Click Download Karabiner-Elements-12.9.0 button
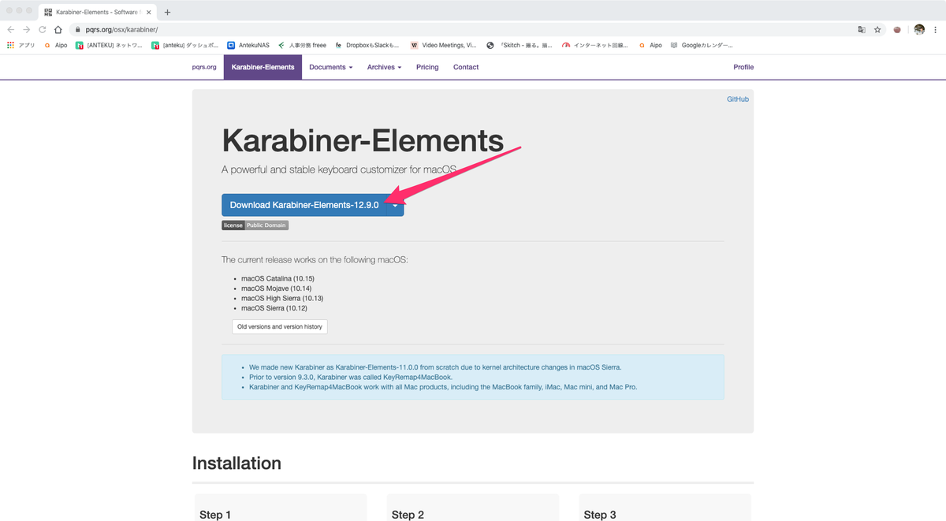This screenshot has width=946, height=521. [304, 205]
